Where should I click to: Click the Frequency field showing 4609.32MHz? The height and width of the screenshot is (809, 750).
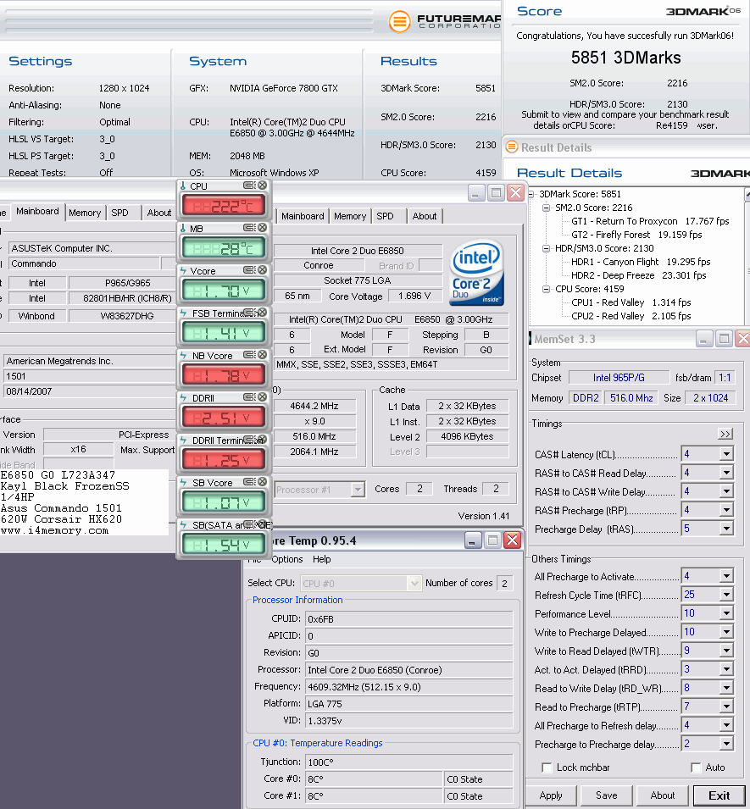pyautogui.click(x=408, y=687)
